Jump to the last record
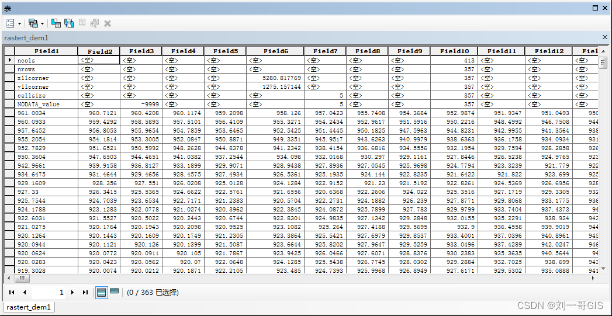This screenshot has height=316, width=612. point(85,292)
